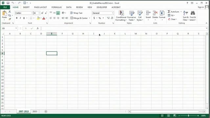Apply Comma style format
The width and height of the screenshot is (210, 118).
[x=103, y=18]
